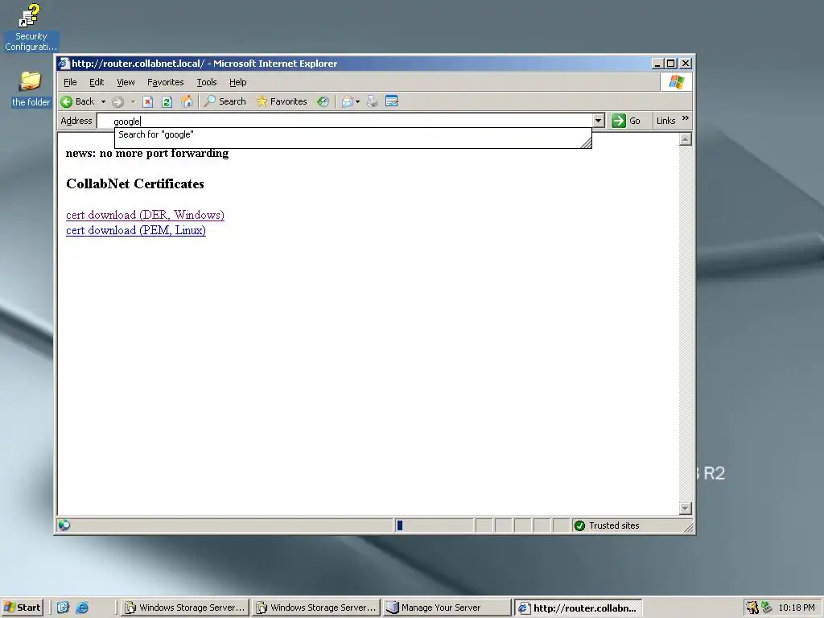Click the router.collabnet taskbar button
824x618 pixels.
click(x=578, y=608)
